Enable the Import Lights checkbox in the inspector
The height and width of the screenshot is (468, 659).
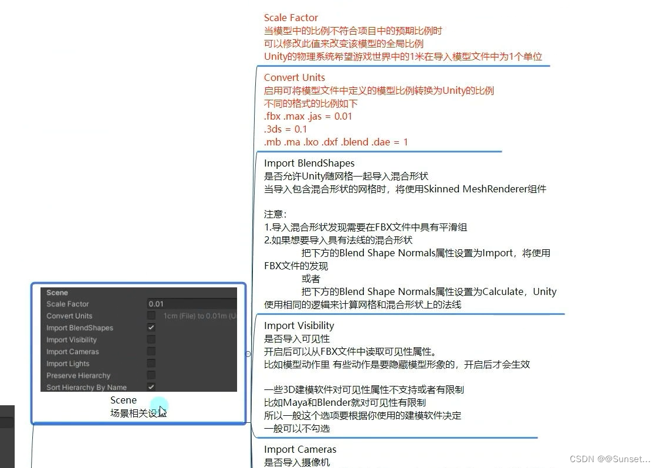point(151,363)
